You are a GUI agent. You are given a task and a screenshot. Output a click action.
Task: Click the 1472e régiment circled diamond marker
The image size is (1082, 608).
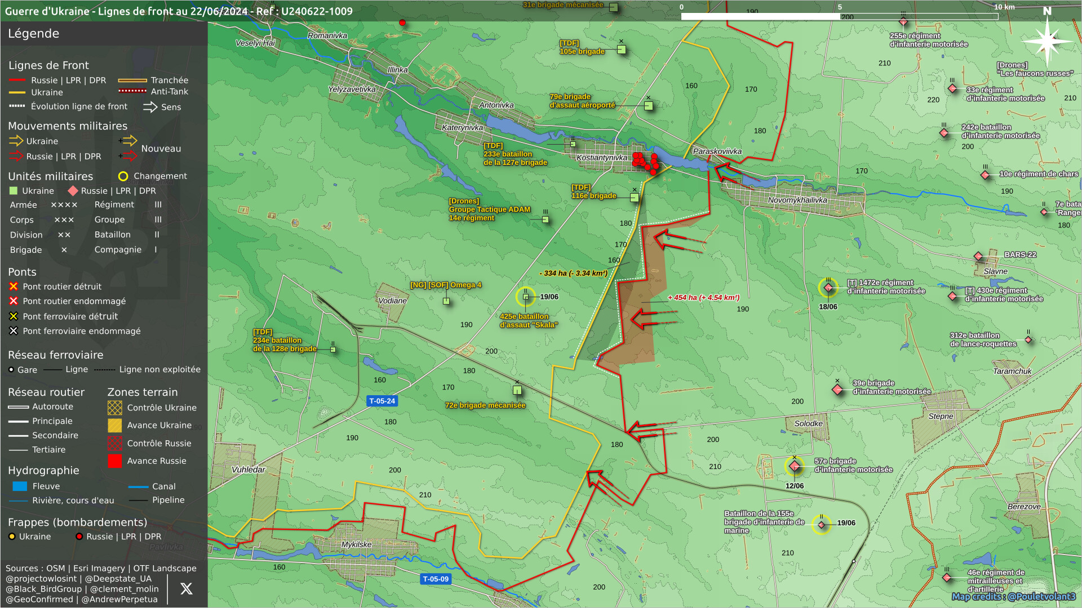(828, 288)
